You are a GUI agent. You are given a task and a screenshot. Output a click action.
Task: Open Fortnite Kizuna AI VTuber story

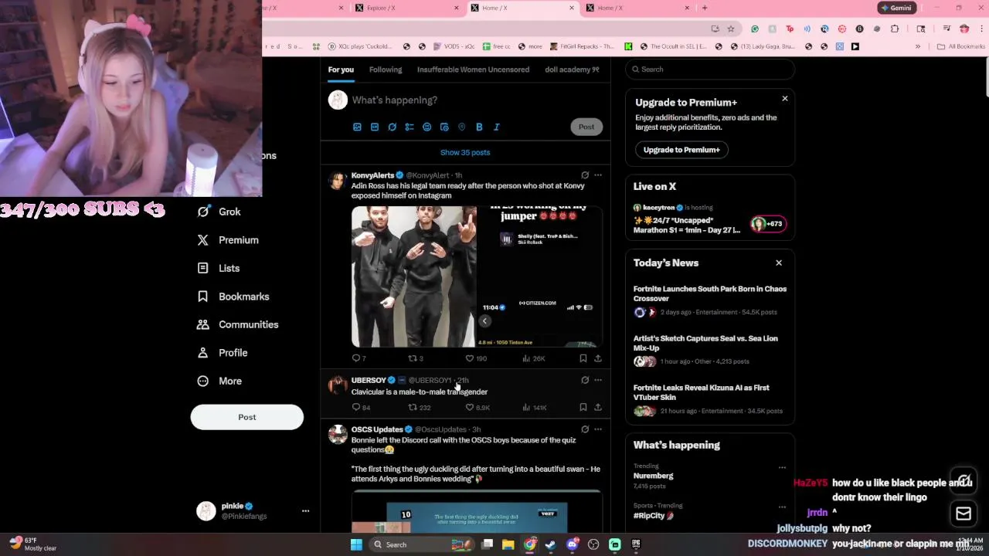[x=710, y=399]
